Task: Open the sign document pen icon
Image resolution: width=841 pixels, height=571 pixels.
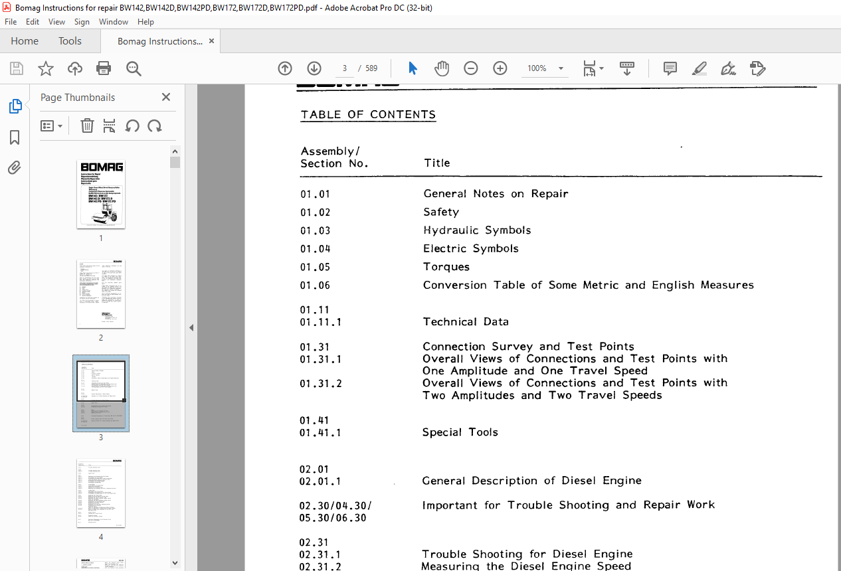Action: pos(729,68)
